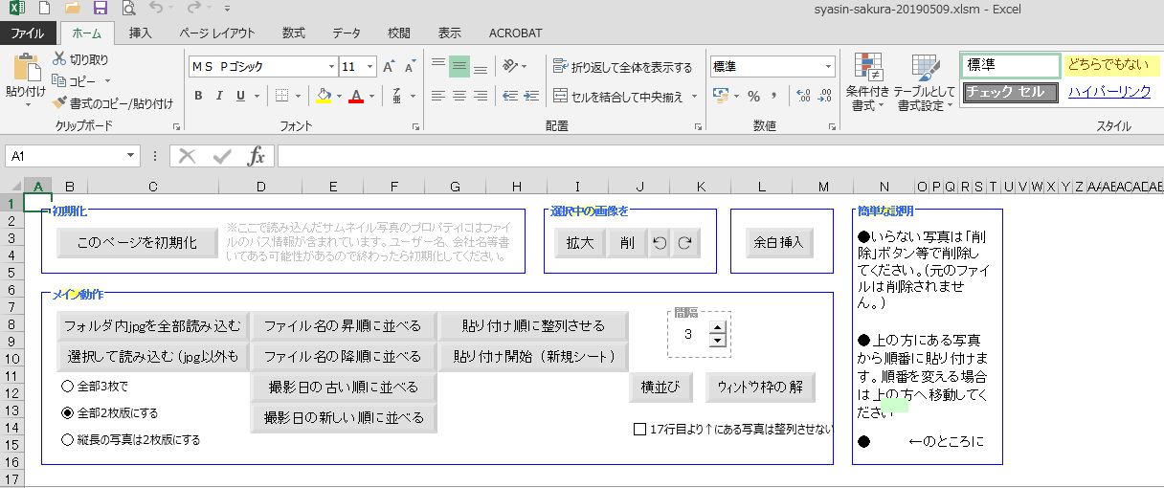This screenshot has width=1164, height=488.
Task: Click the Italic formatting icon
Action: (x=219, y=96)
